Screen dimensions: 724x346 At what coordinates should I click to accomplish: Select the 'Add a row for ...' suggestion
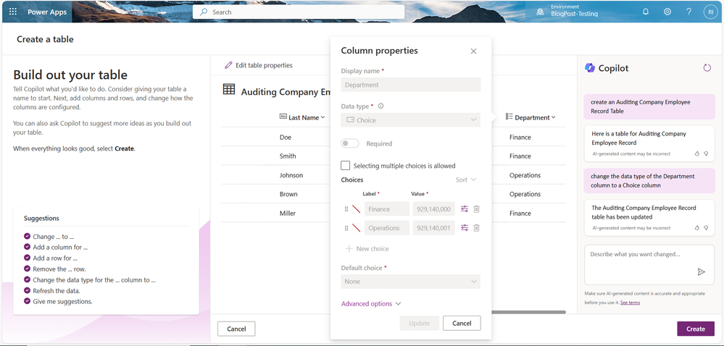pyautogui.click(x=51, y=258)
